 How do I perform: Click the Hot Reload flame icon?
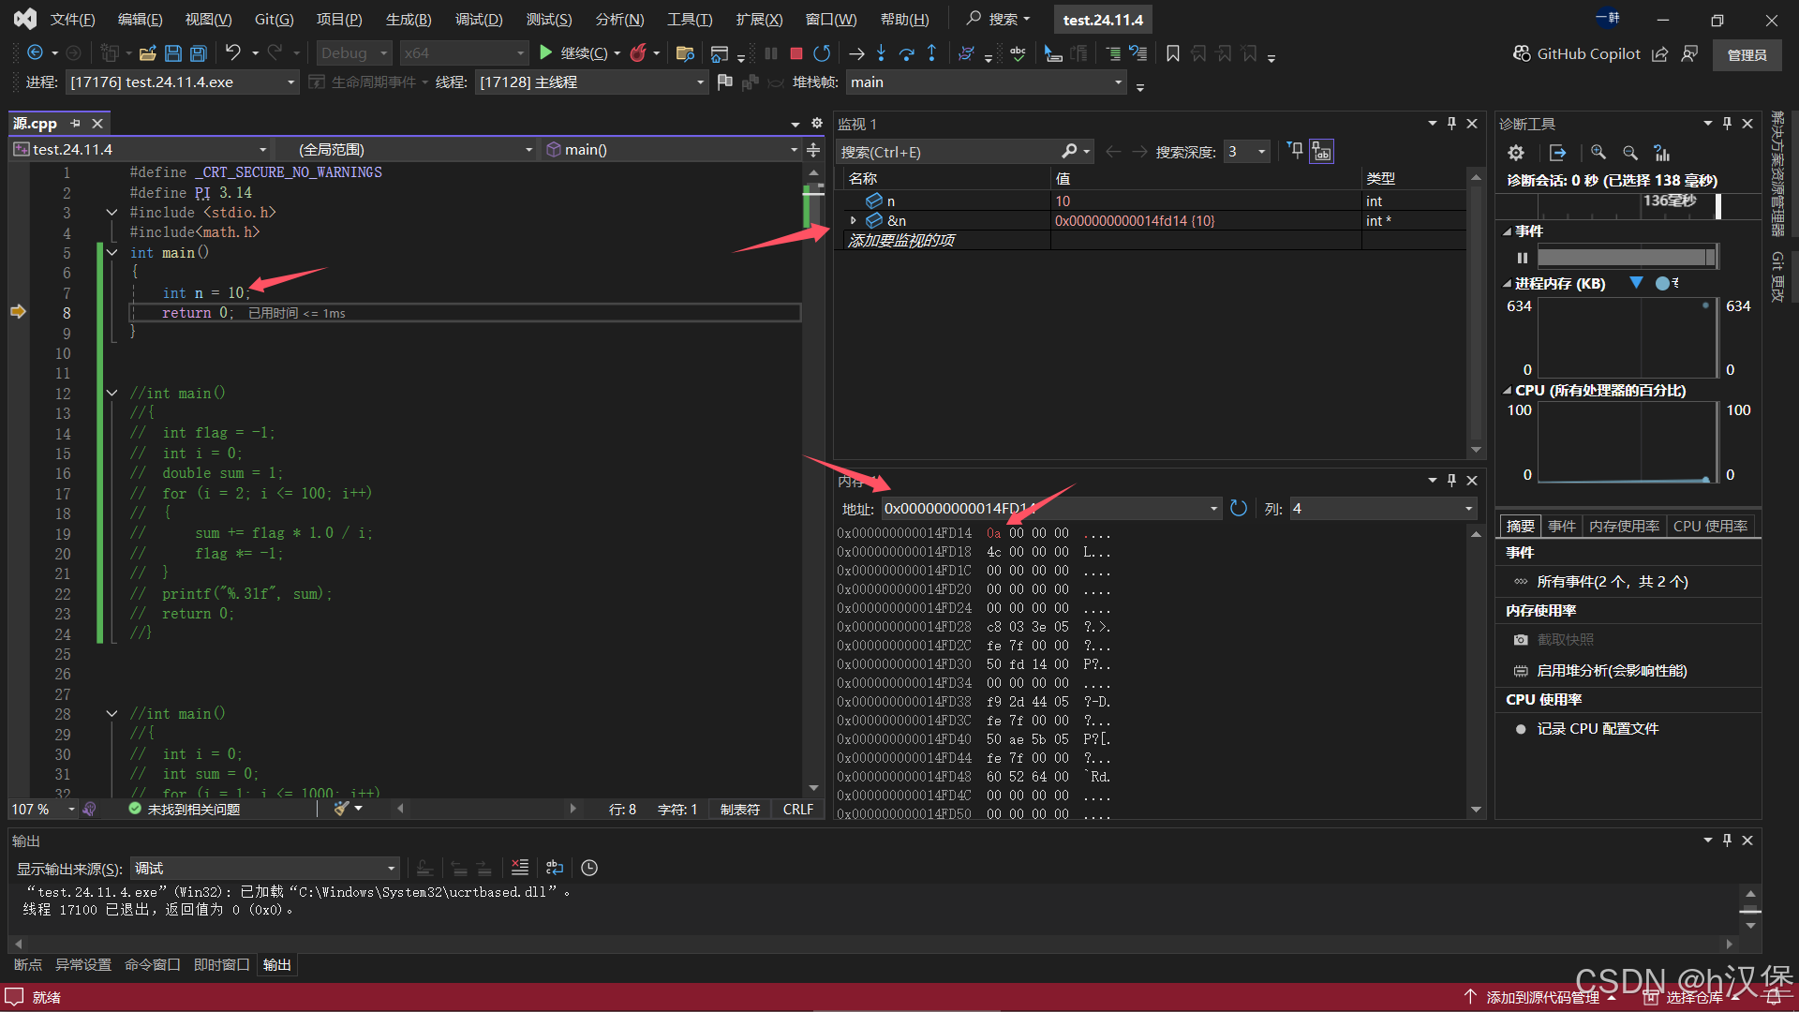coord(638,53)
